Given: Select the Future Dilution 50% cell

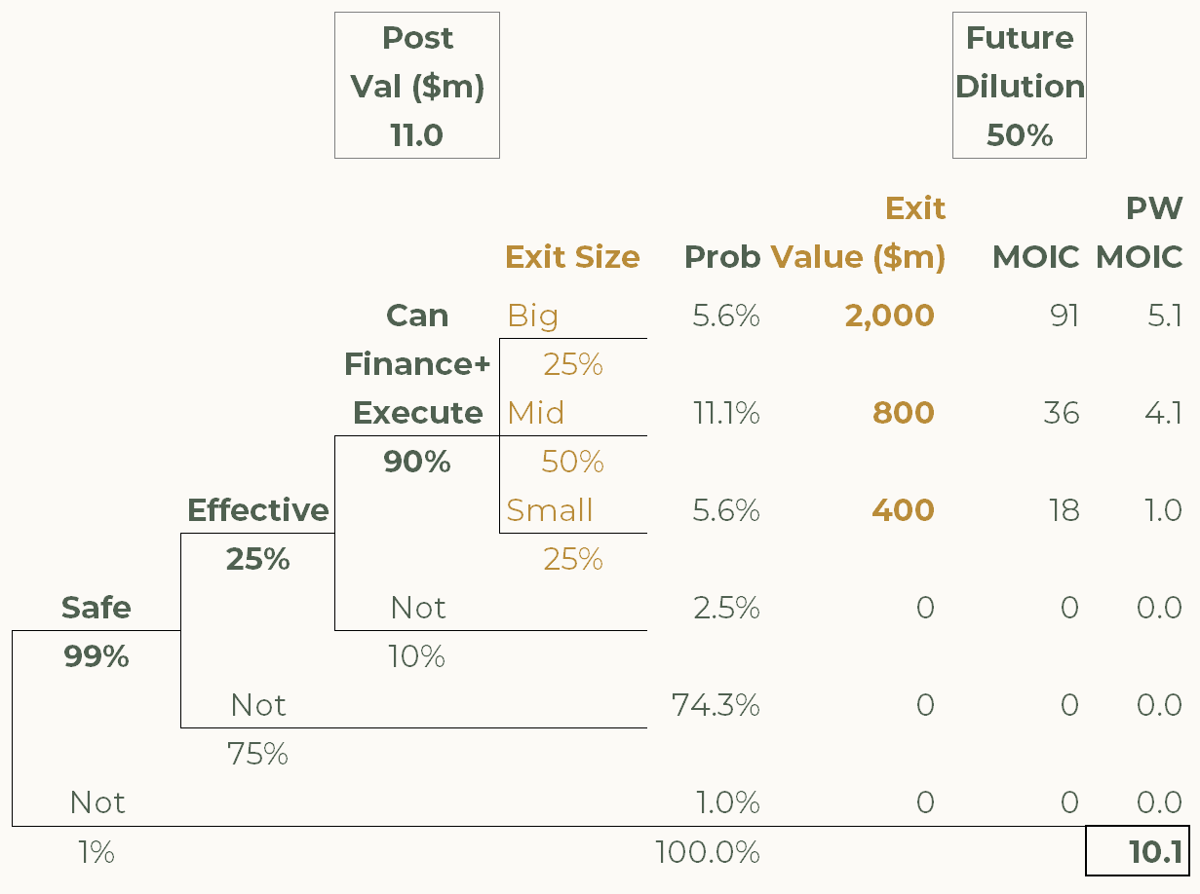Looking at the screenshot, I should point(1020,135).
